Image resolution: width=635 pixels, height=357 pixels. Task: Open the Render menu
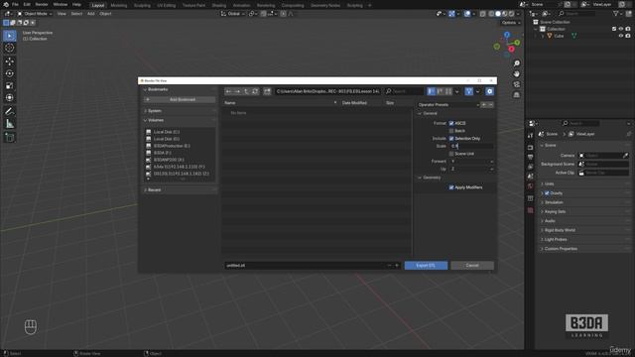point(42,4)
